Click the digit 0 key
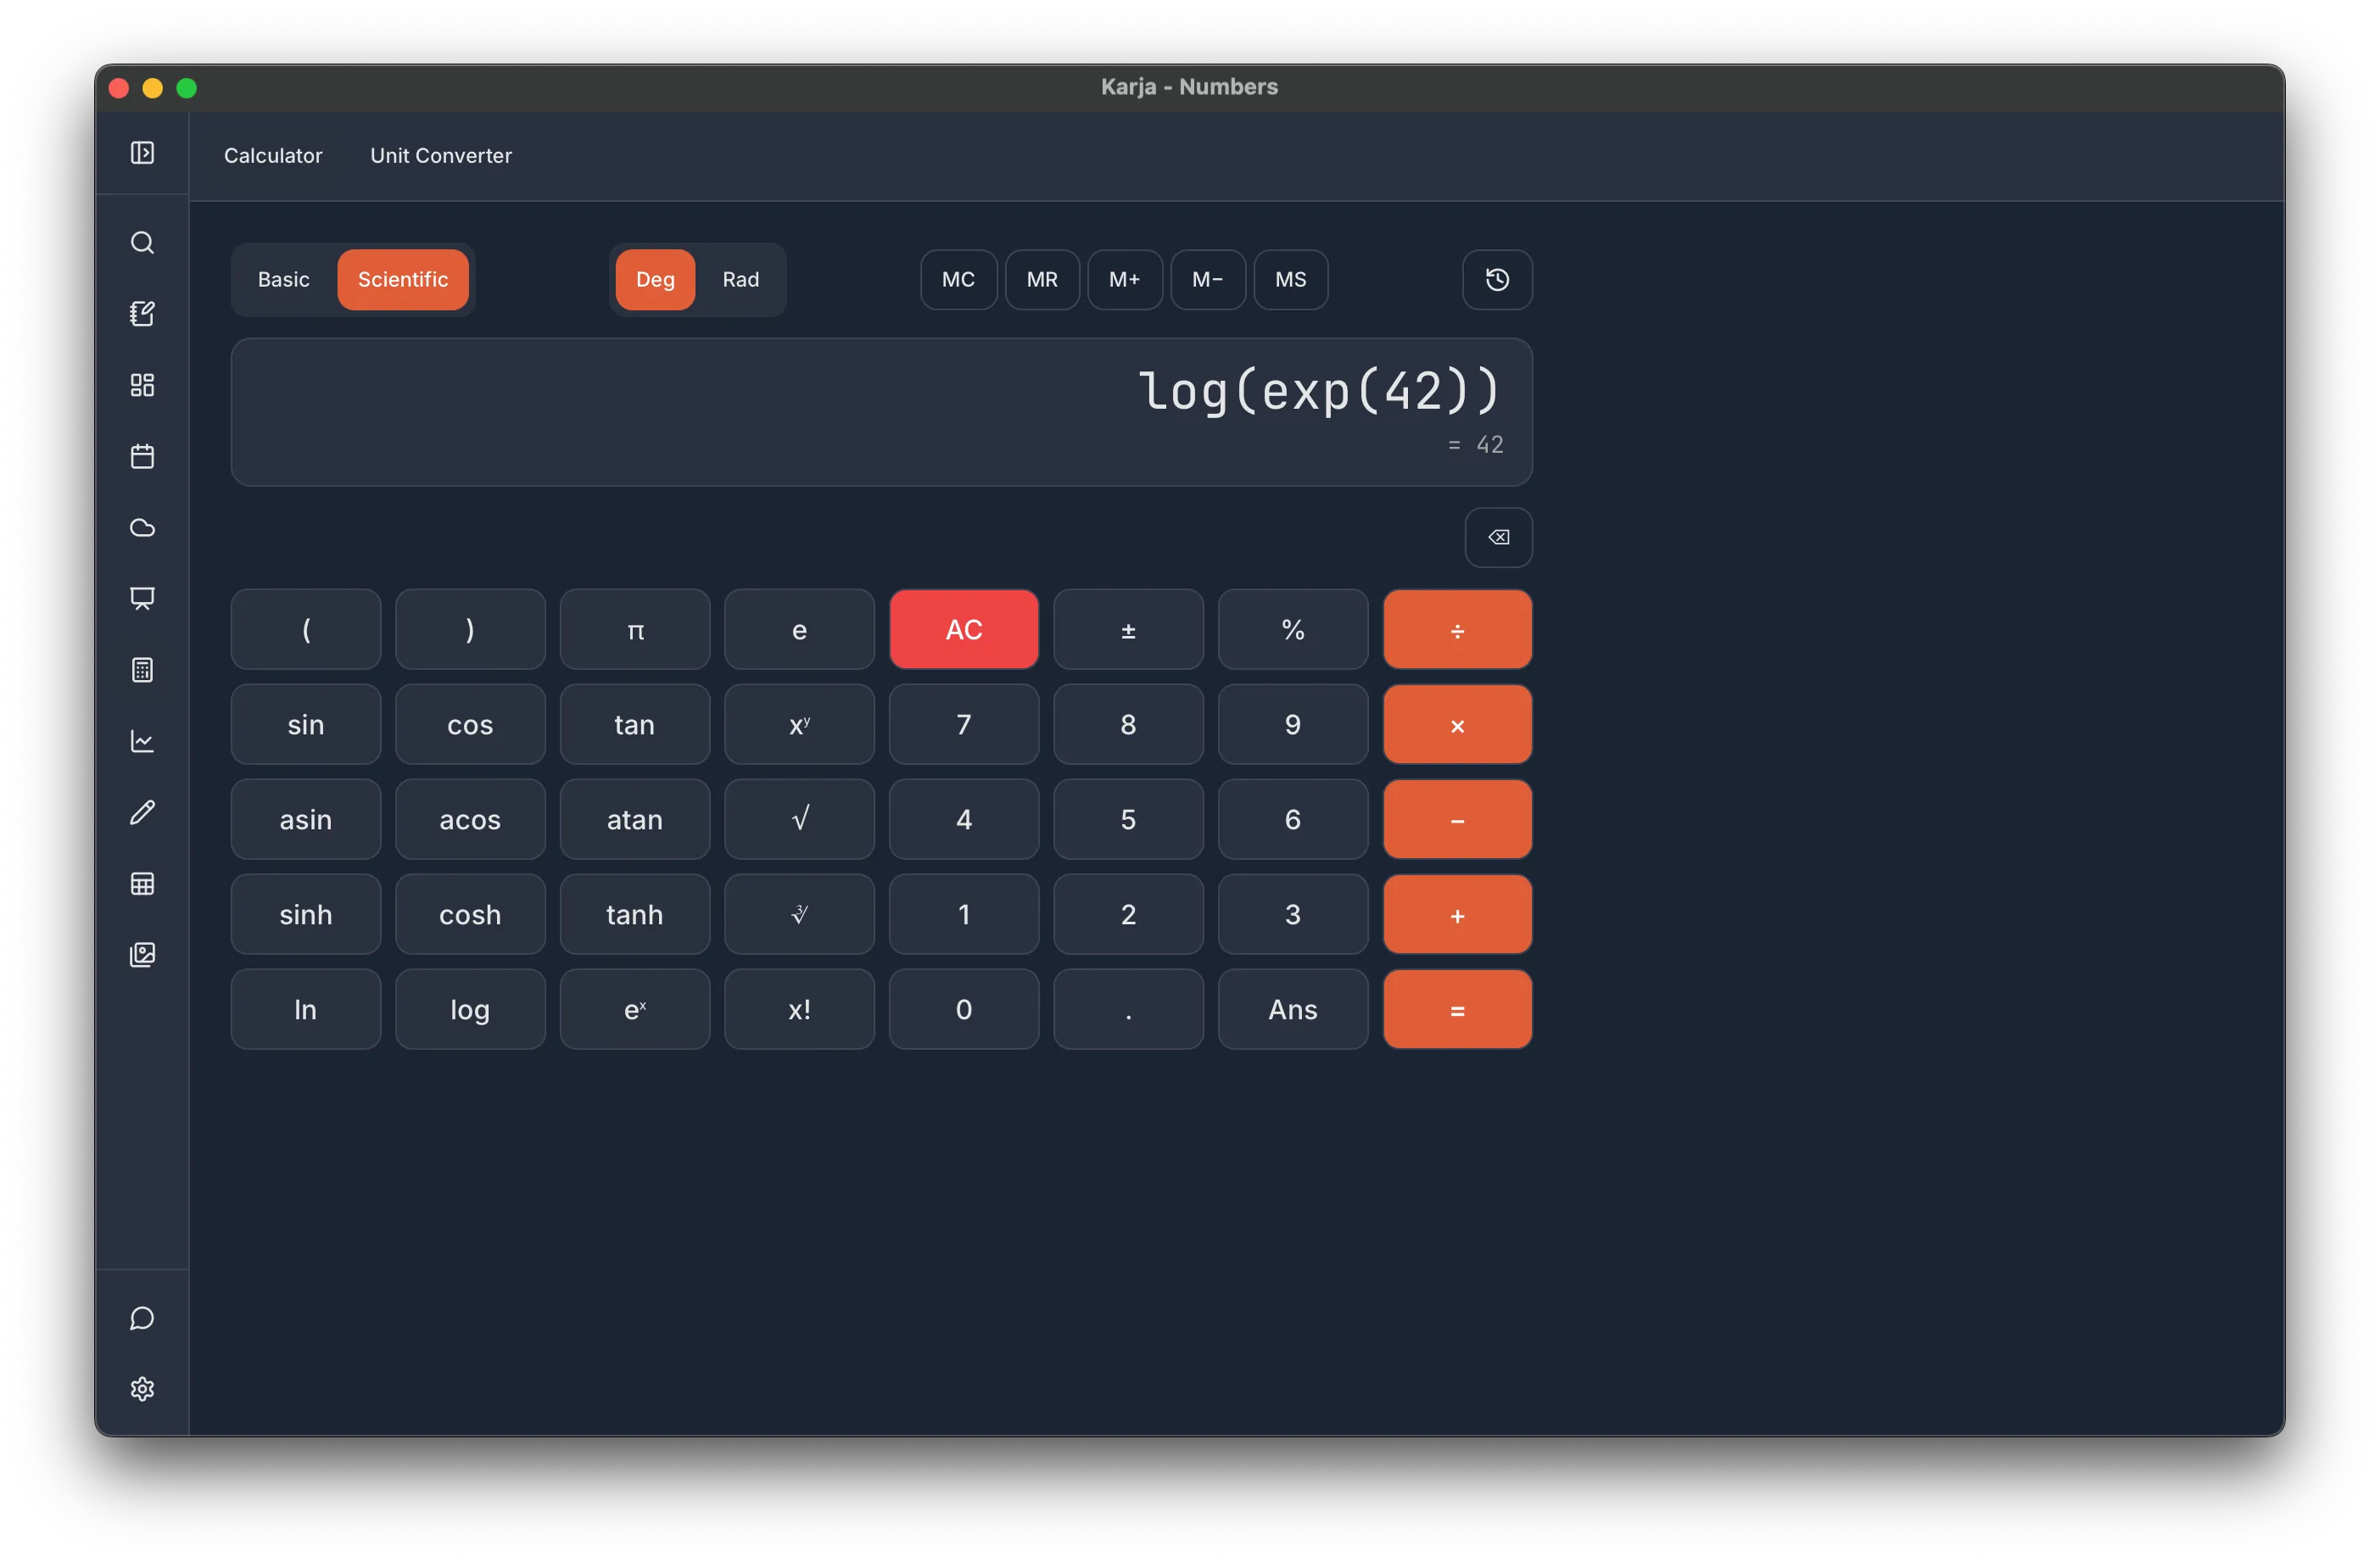The width and height of the screenshot is (2380, 1562). 964,1010
